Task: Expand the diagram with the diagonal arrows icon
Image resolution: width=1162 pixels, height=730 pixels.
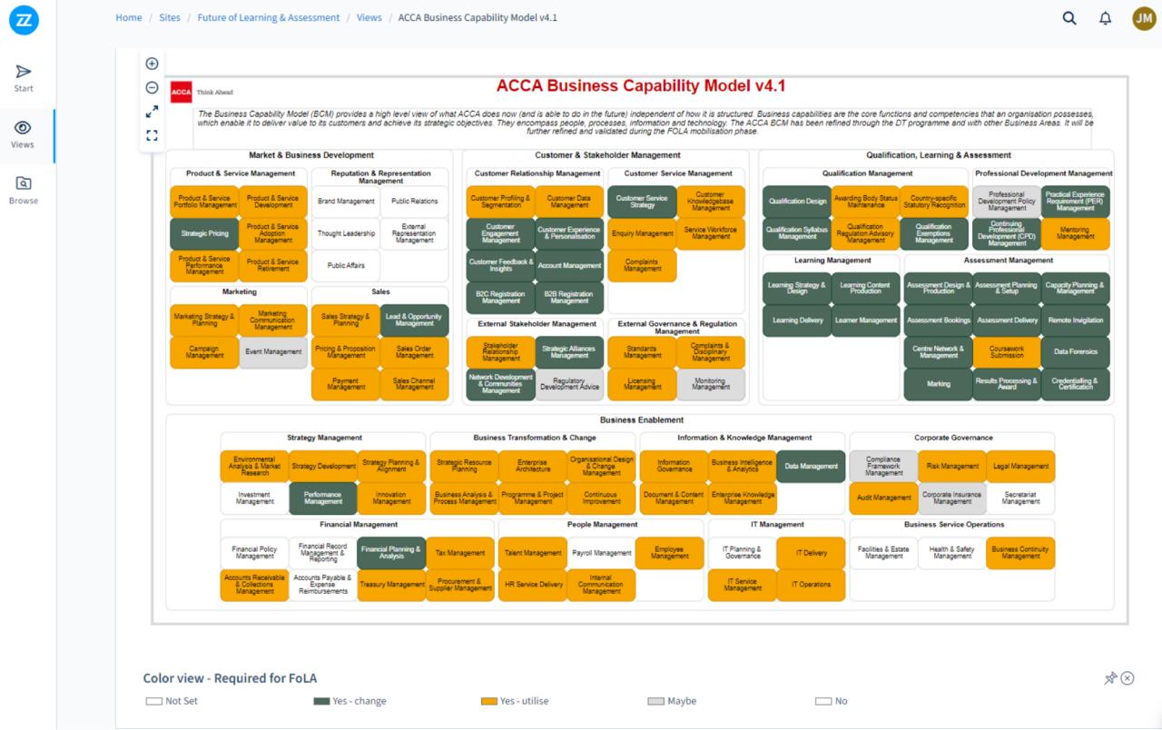Action: tap(152, 112)
